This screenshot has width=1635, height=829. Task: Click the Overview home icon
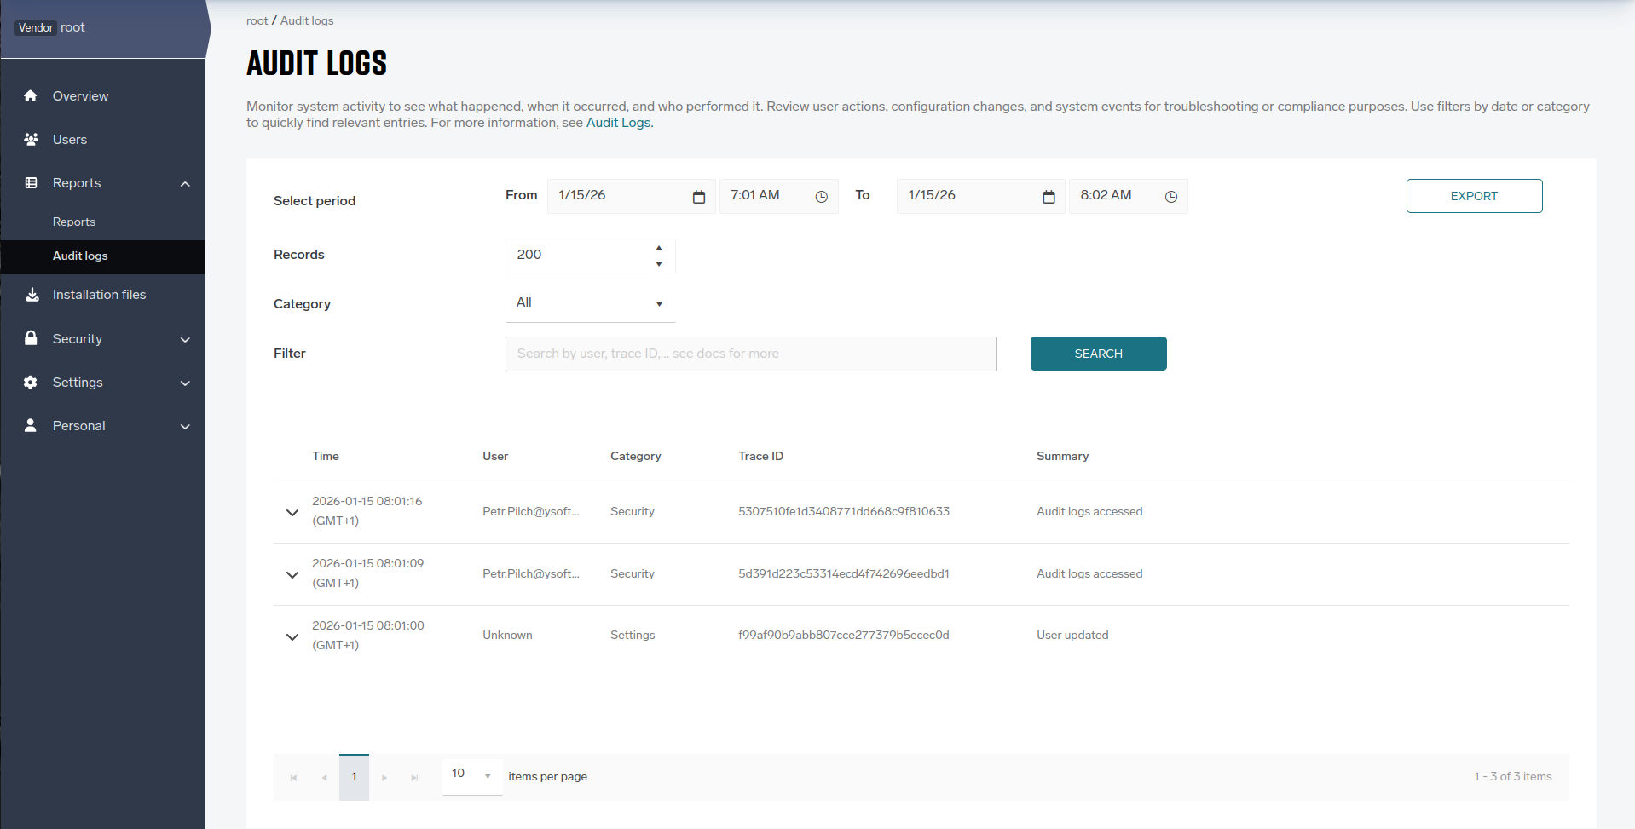click(31, 96)
